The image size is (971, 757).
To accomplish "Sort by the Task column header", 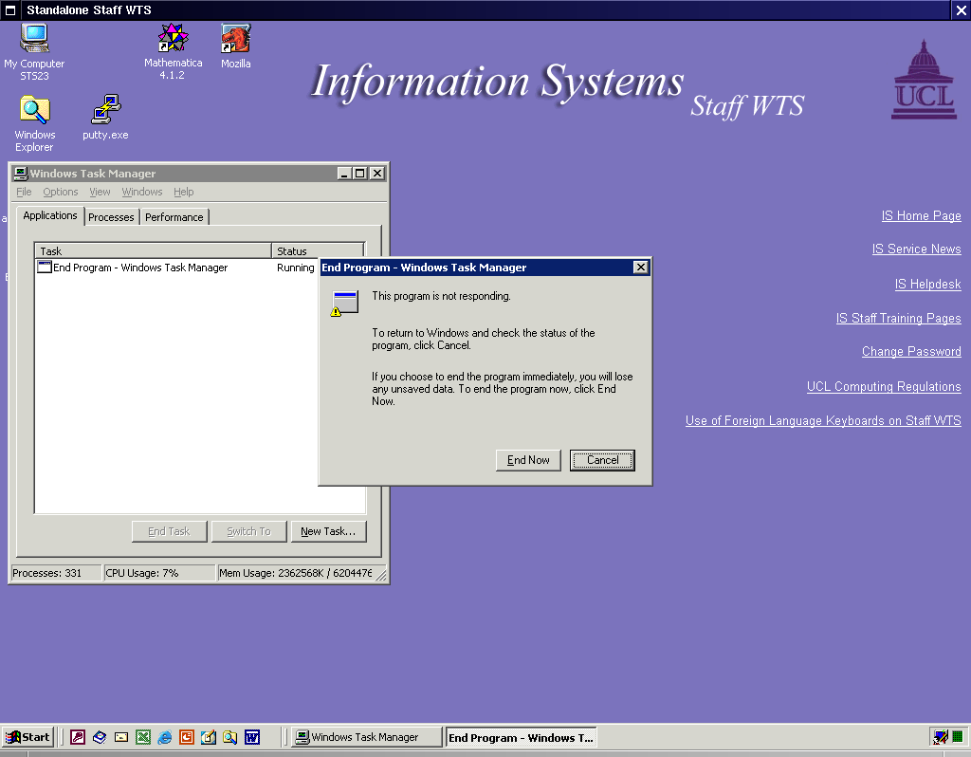I will click(153, 250).
